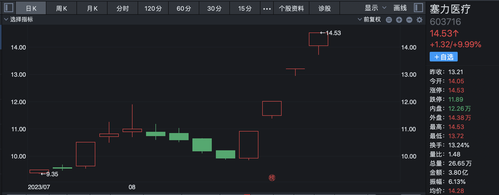Open the 个股资料 stock info
The image size is (499, 195).
coord(291,9)
